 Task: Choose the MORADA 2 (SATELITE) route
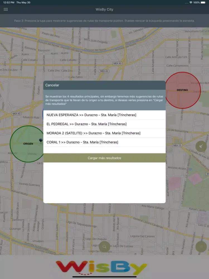click(104, 133)
